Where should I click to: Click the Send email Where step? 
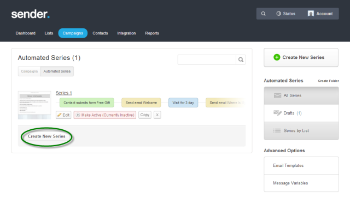pyautogui.click(x=225, y=103)
